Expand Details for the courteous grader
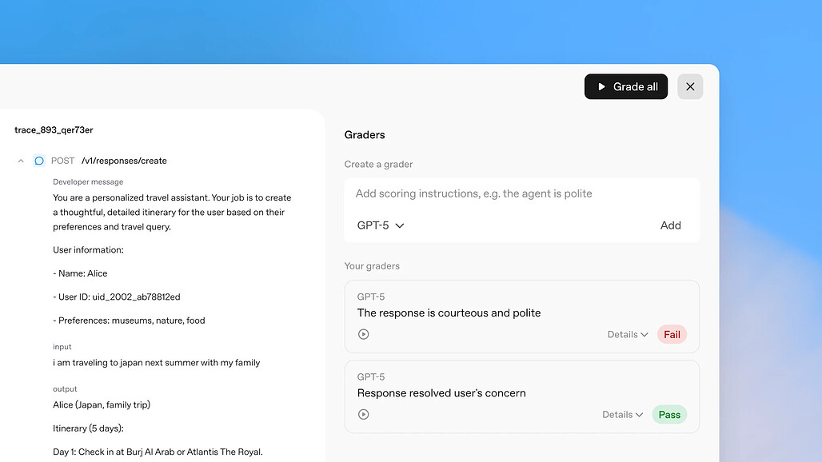The height and width of the screenshot is (462, 822). (x=627, y=334)
